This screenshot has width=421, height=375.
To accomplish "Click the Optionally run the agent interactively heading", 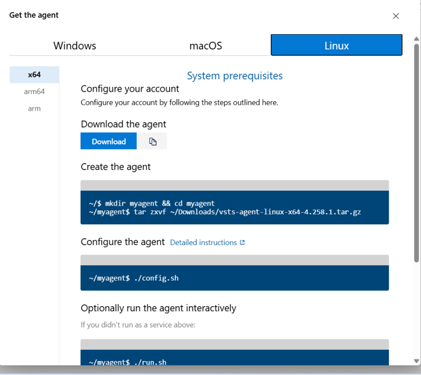I will tap(158, 308).
